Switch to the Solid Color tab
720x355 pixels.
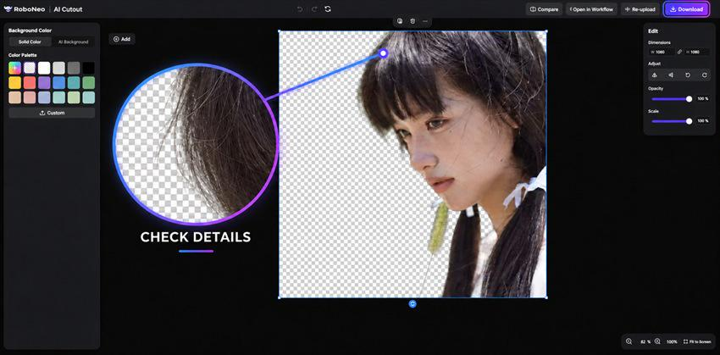(x=30, y=42)
